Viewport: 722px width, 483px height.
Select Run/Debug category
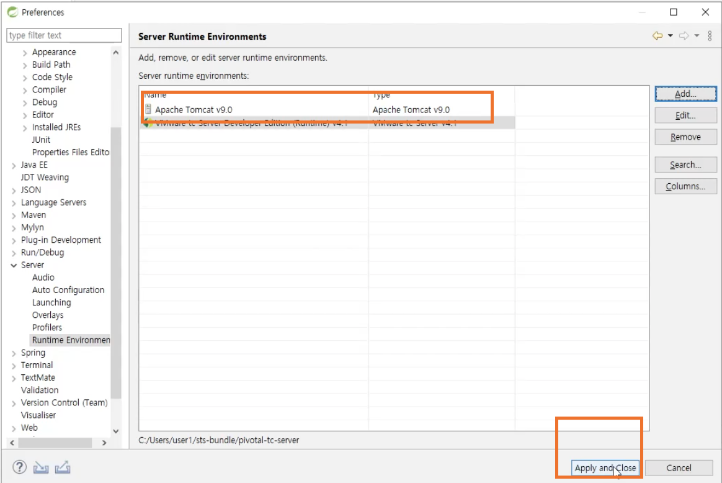[x=42, y=252]
